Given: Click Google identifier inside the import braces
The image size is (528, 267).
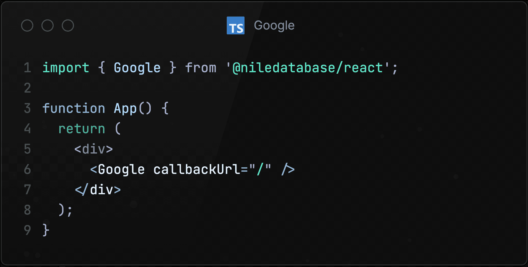Looking at the screenshot, I should 137,68.
